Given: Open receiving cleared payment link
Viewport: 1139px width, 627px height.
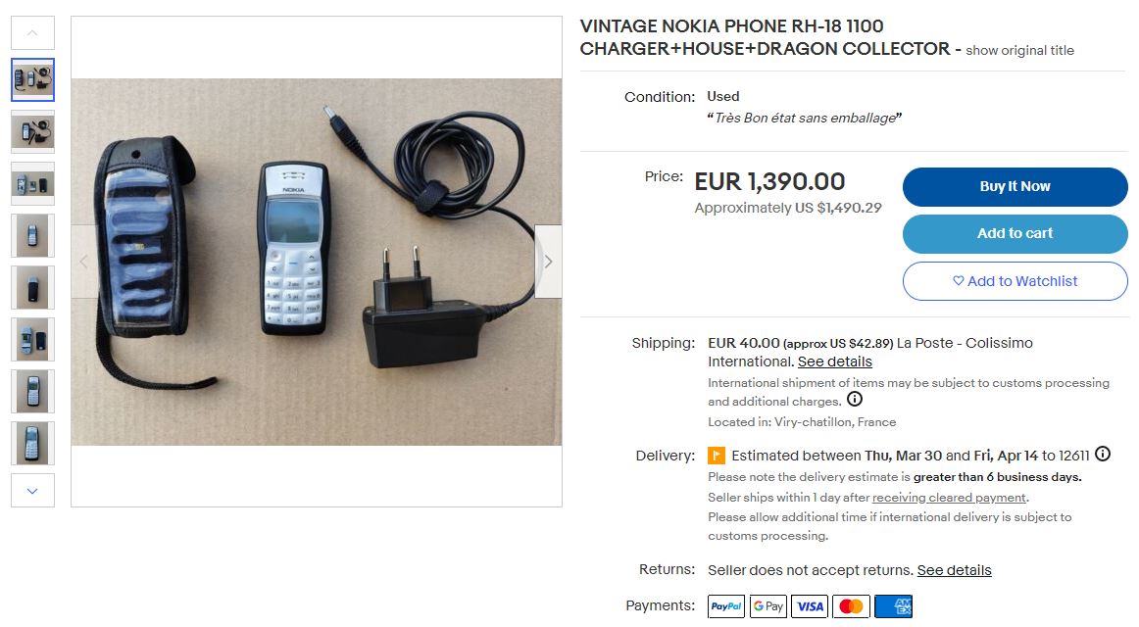Looking at the screenshot, I should pos(950,497).
